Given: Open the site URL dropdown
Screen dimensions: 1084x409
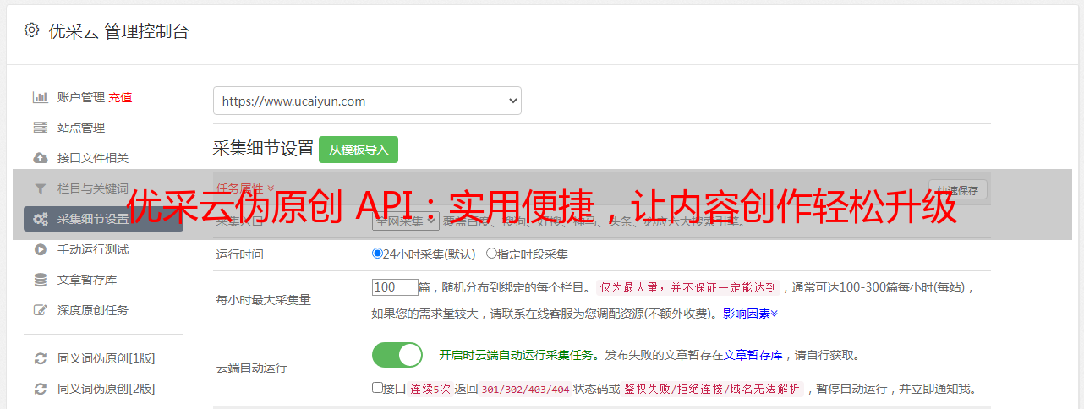Looking at the screenshot, I should click(367, 101).
